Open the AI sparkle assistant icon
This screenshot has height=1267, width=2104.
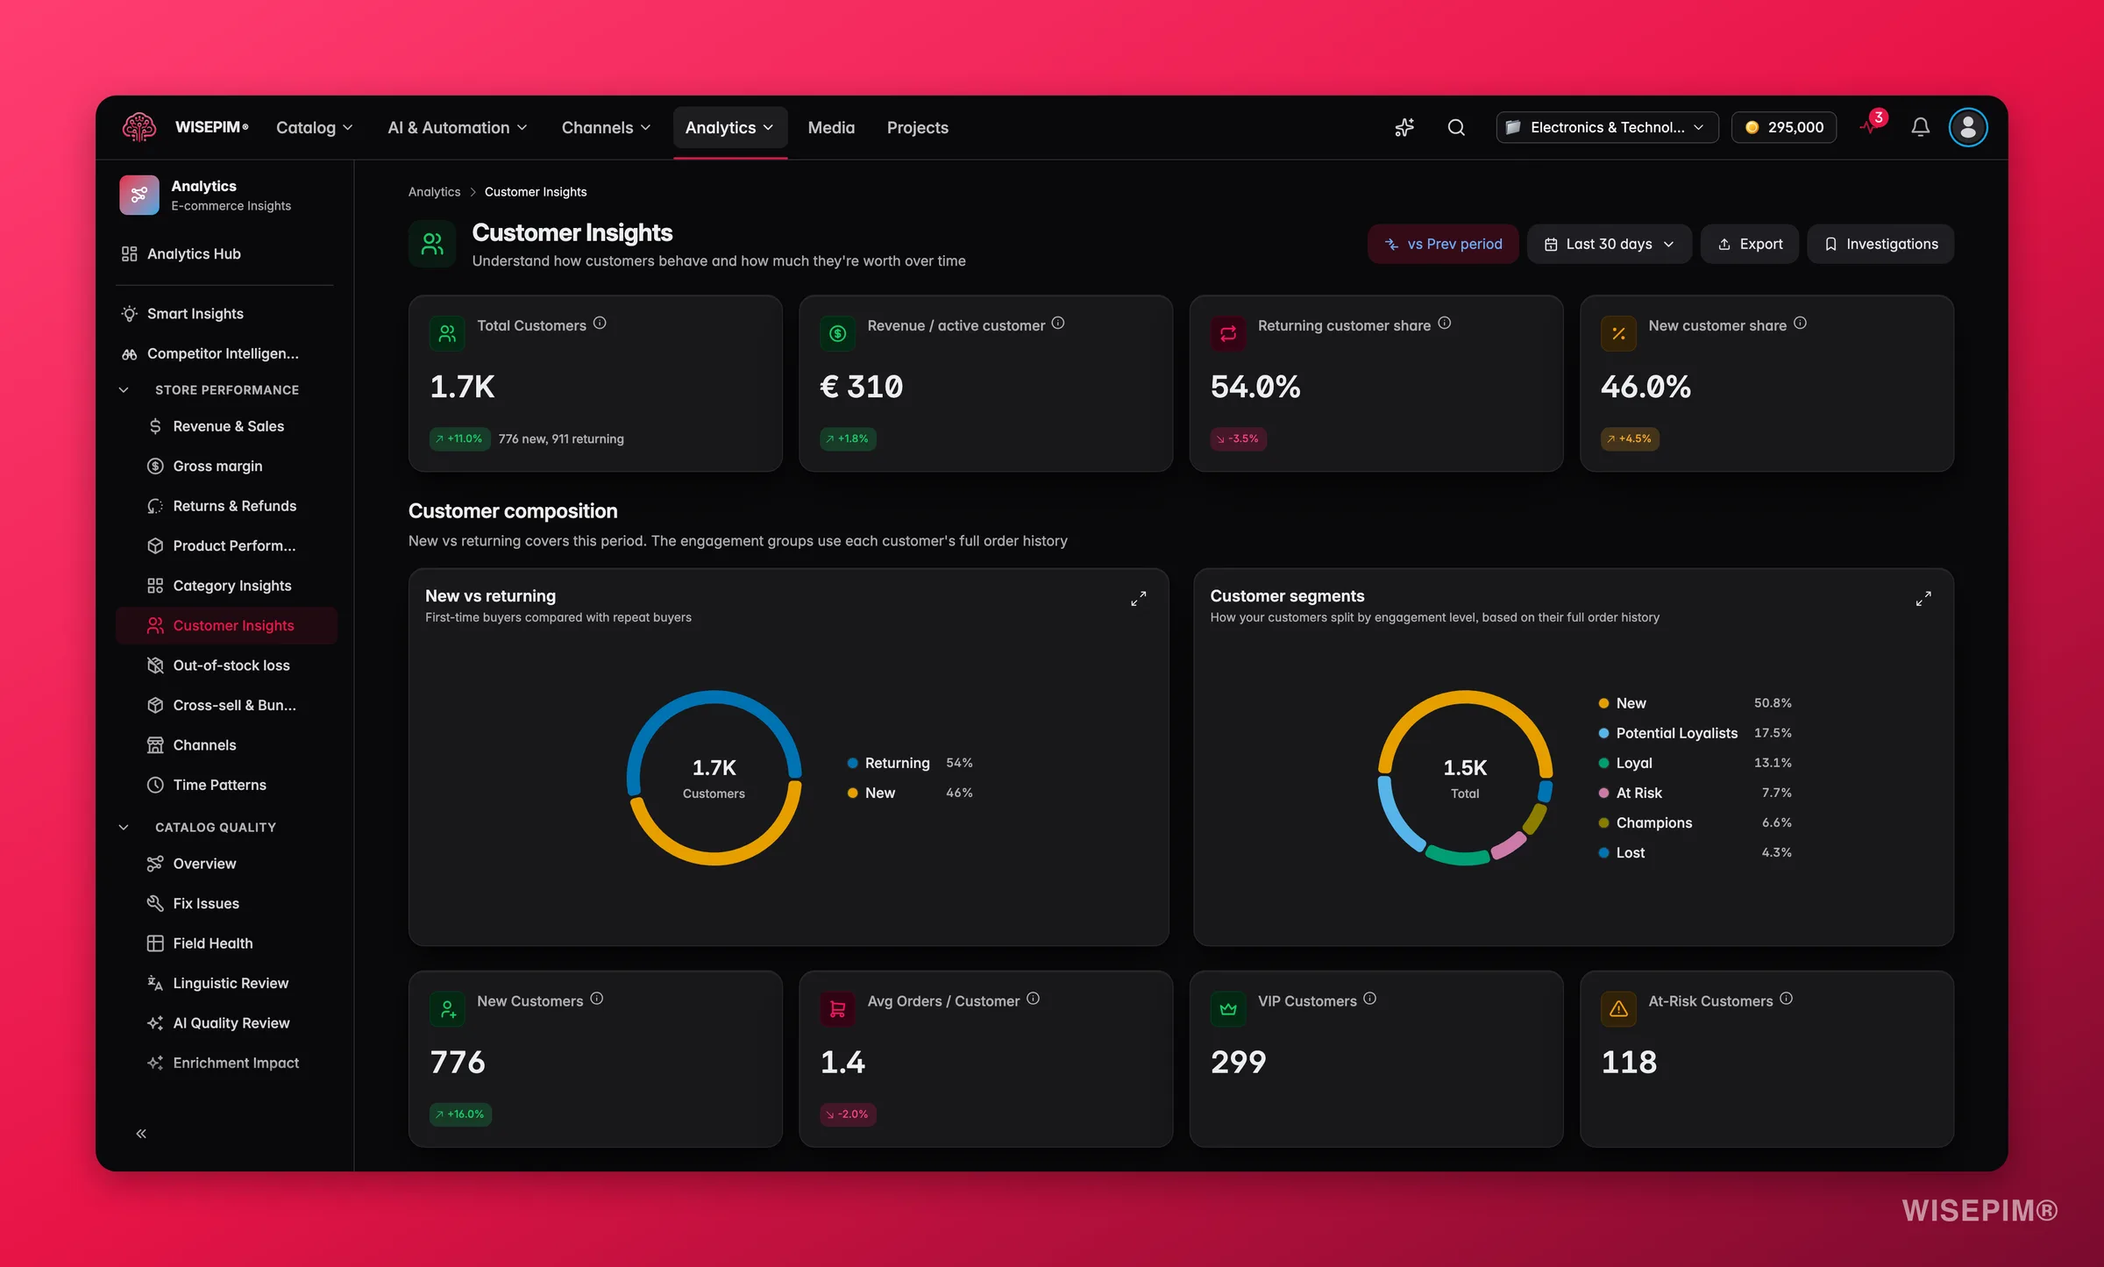coord(1404,127)
